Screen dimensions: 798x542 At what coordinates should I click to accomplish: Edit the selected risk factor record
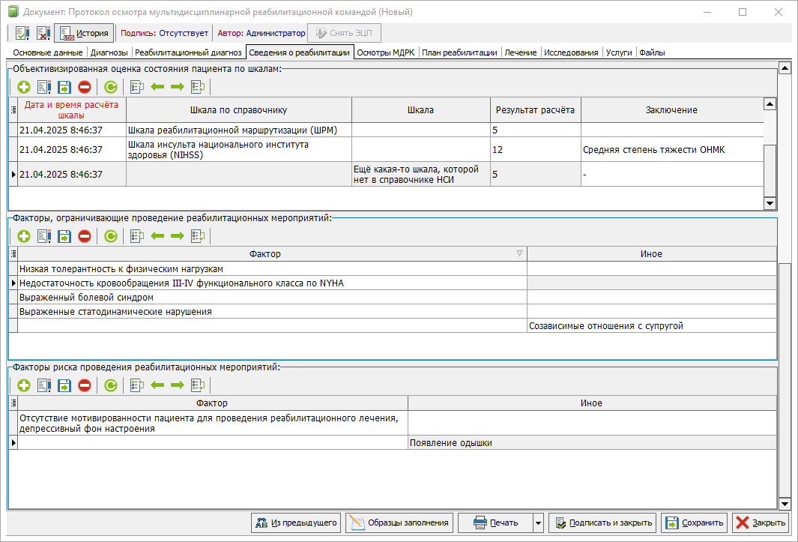coord(44,385)
